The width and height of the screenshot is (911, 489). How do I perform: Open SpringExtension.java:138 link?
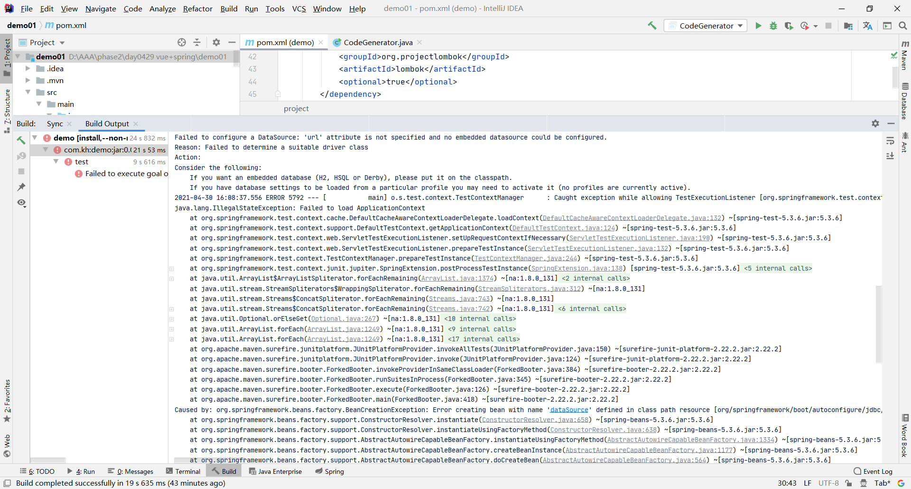576,268
